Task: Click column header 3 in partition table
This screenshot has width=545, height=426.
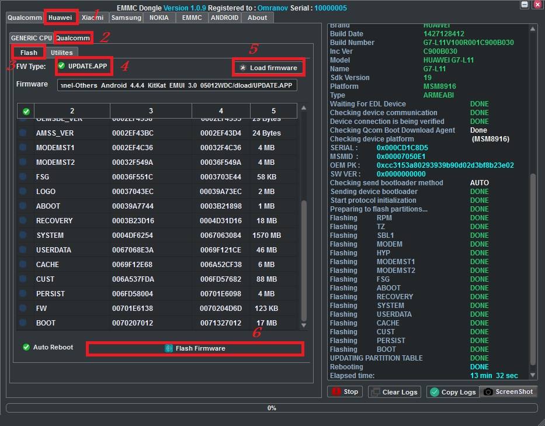Action: tap(151, 110)
